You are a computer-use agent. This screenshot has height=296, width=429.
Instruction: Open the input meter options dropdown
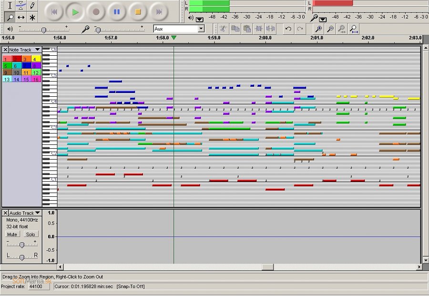(323, 19)
